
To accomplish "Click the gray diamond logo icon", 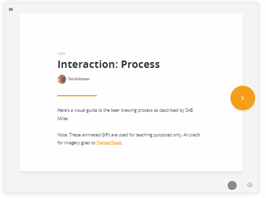I will (250, 185).
